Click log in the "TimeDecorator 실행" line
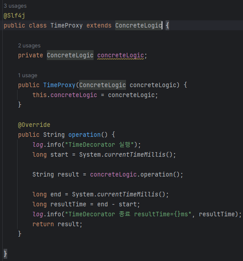This screenshot has height=261, width=243. [x=38, y=144]
